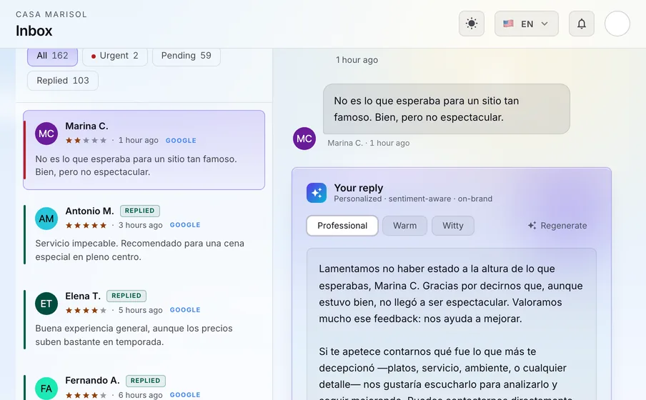The height and width of the screenshot is (400, 646).
Task: Toggle the light/dark theme sun icon
Action: [472, 24]
